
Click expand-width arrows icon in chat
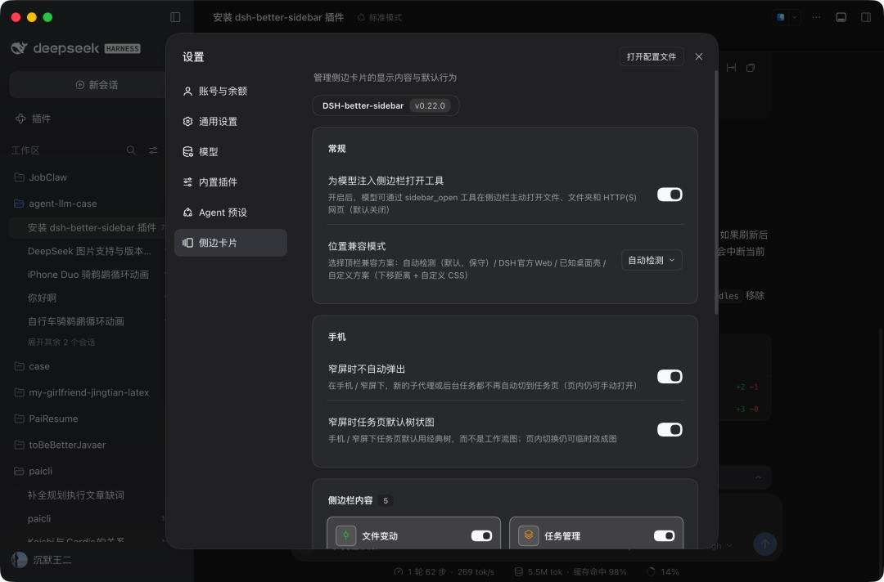click(x=731, y=68)
